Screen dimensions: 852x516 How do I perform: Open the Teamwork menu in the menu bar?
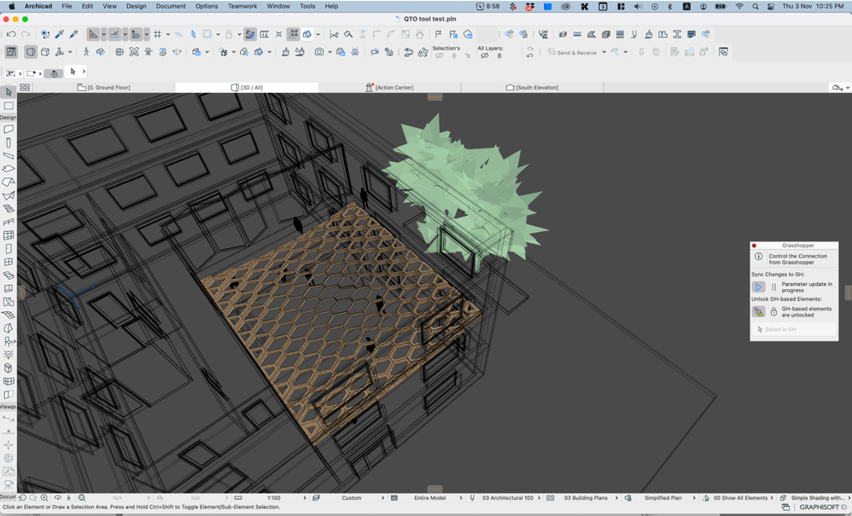click(x=242, y=6)
